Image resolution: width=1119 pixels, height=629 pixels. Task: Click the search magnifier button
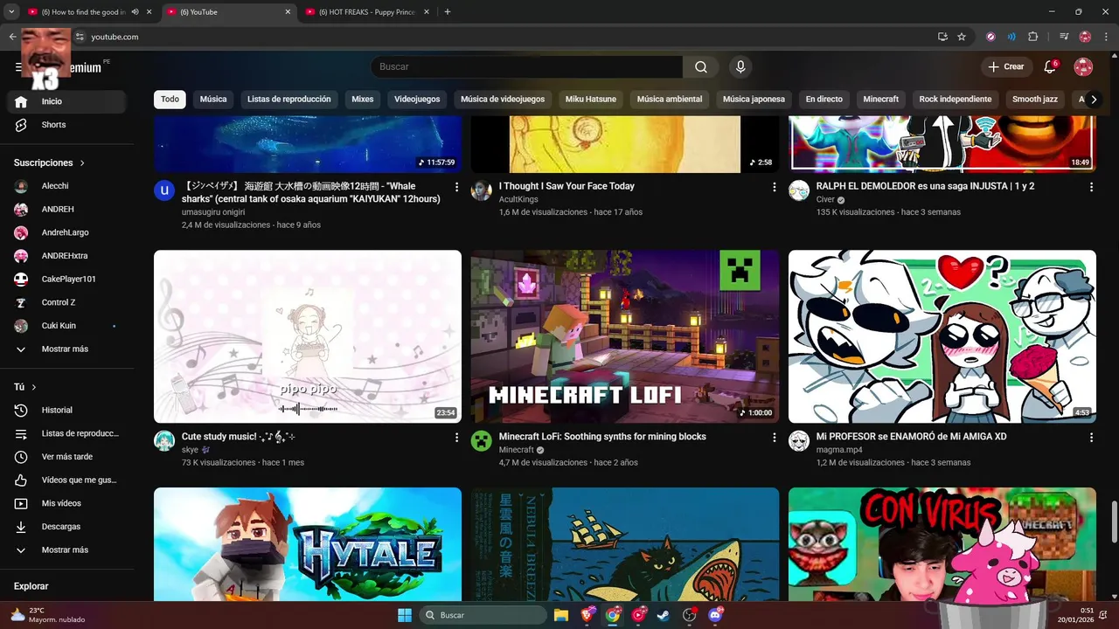coord(701,67)
